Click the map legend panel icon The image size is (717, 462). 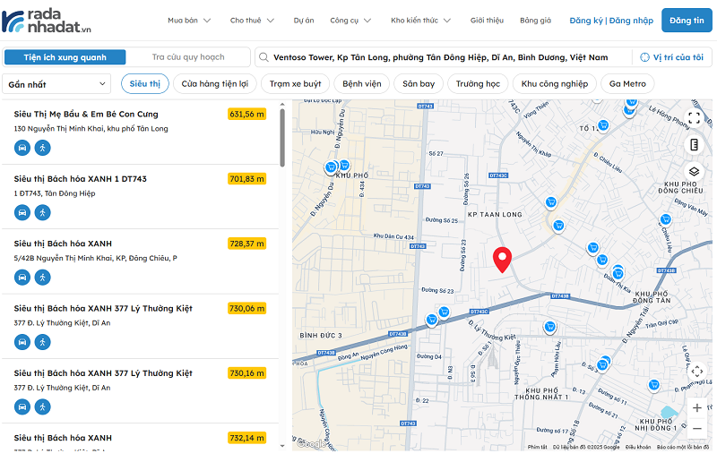pos(695,145)
